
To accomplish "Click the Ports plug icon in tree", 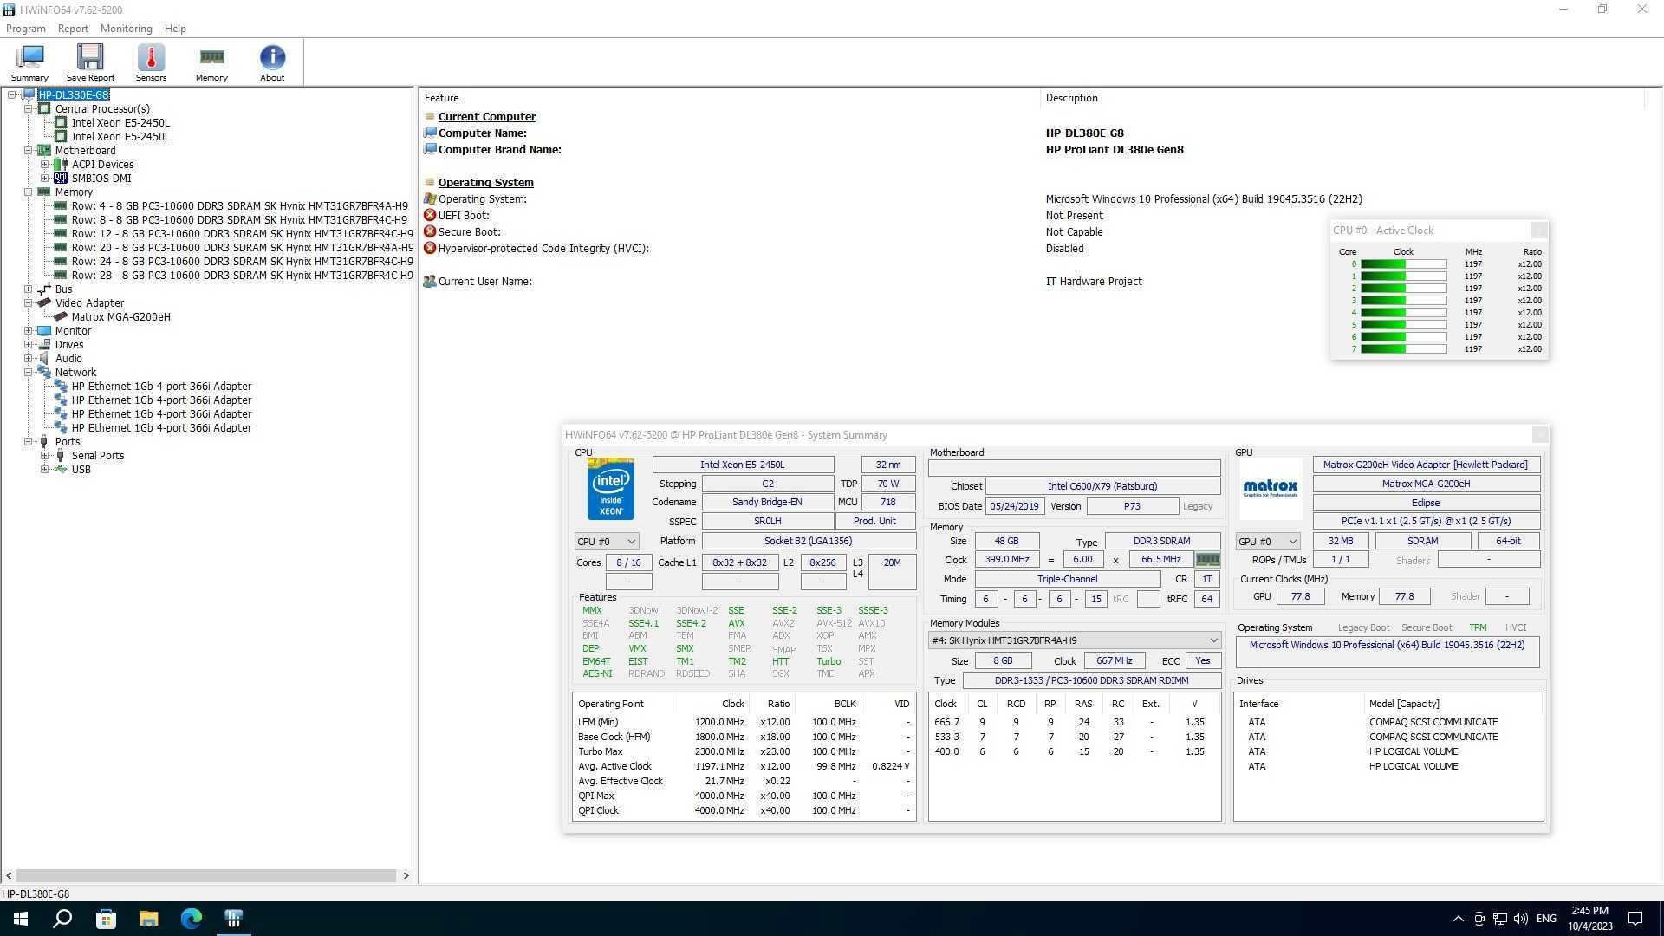I will (44, 442).
